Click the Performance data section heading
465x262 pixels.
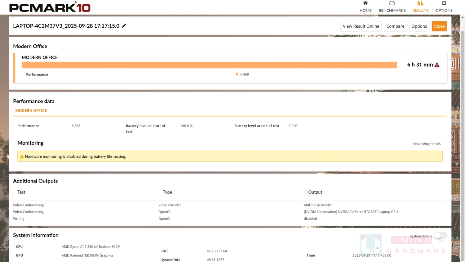click(33, 102)
